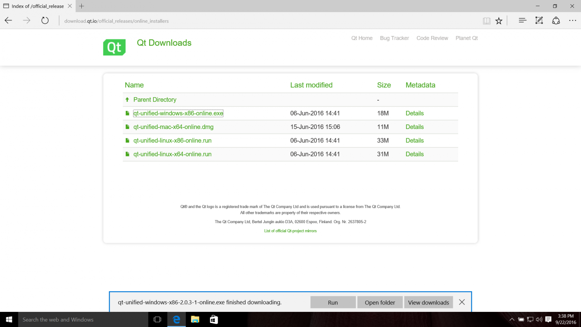Viewport: 581px width, 327px height.
Task: Open the Hub lines icon
Action: tap(522, 21)
